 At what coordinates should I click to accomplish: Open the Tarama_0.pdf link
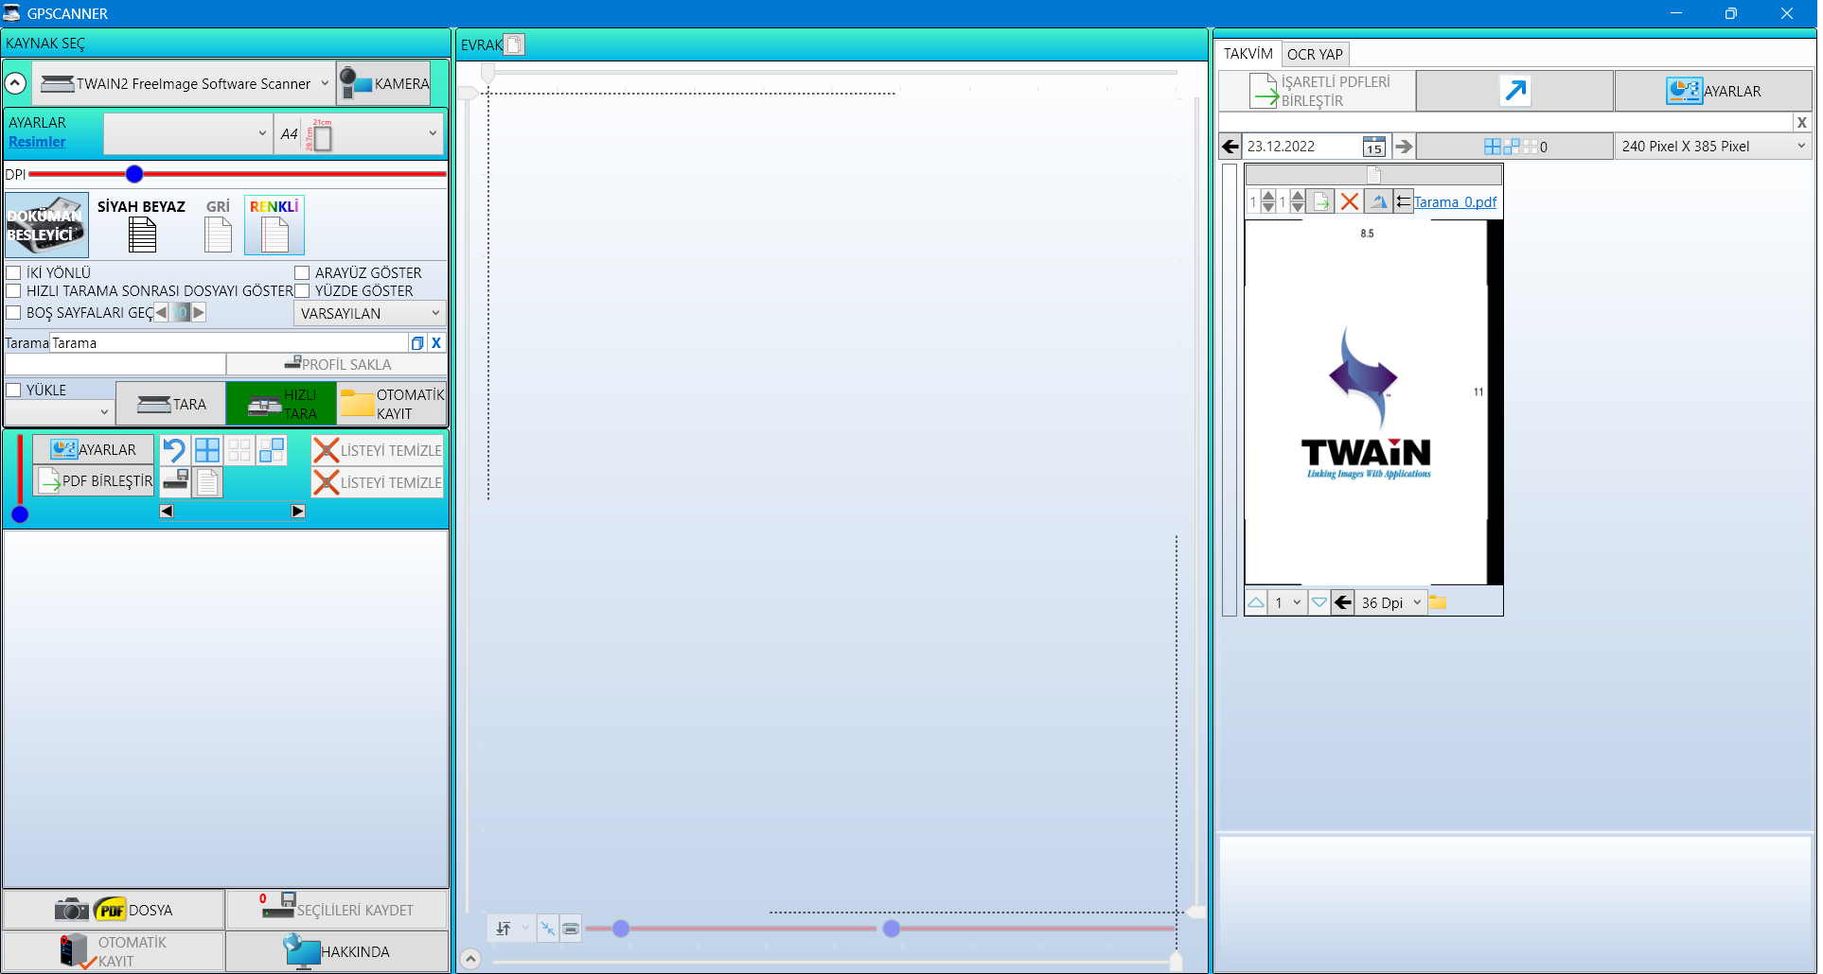(x=1456, y=202)
